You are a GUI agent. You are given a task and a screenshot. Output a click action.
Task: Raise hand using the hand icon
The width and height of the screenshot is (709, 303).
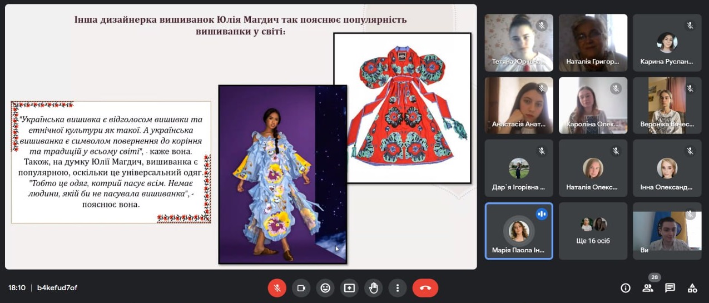click(x=374, y=288)
